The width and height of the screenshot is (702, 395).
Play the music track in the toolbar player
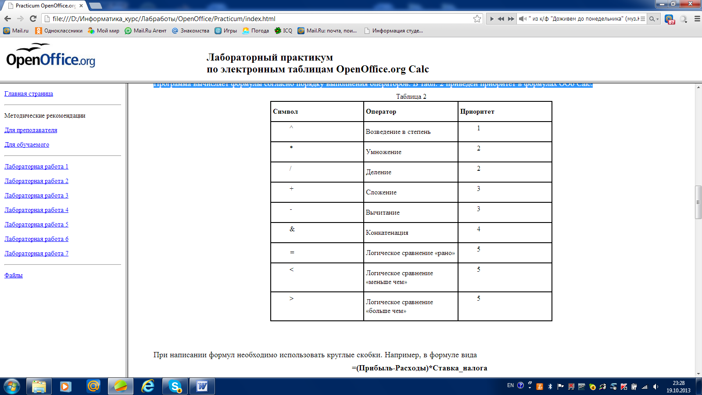(x=492, y=19)
